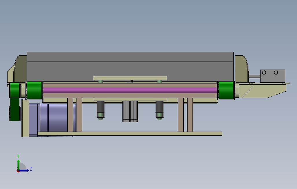Viewport: 297px width, 189px height.
Task: Select the rounded olive end cap on the right
Action: [242, 69]
